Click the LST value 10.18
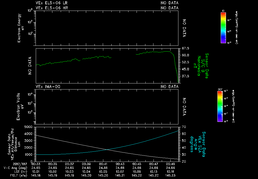This screenshot has width=258, height=179. 170,172
